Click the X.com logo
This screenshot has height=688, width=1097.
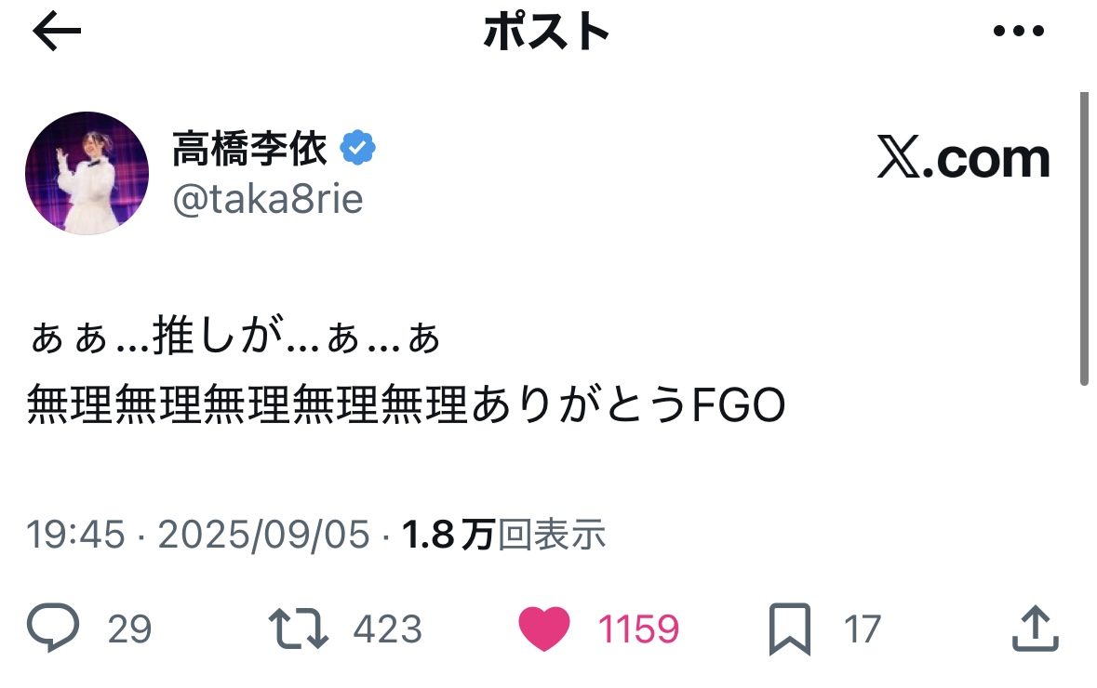pyautogui.click(x=964, y=159)
